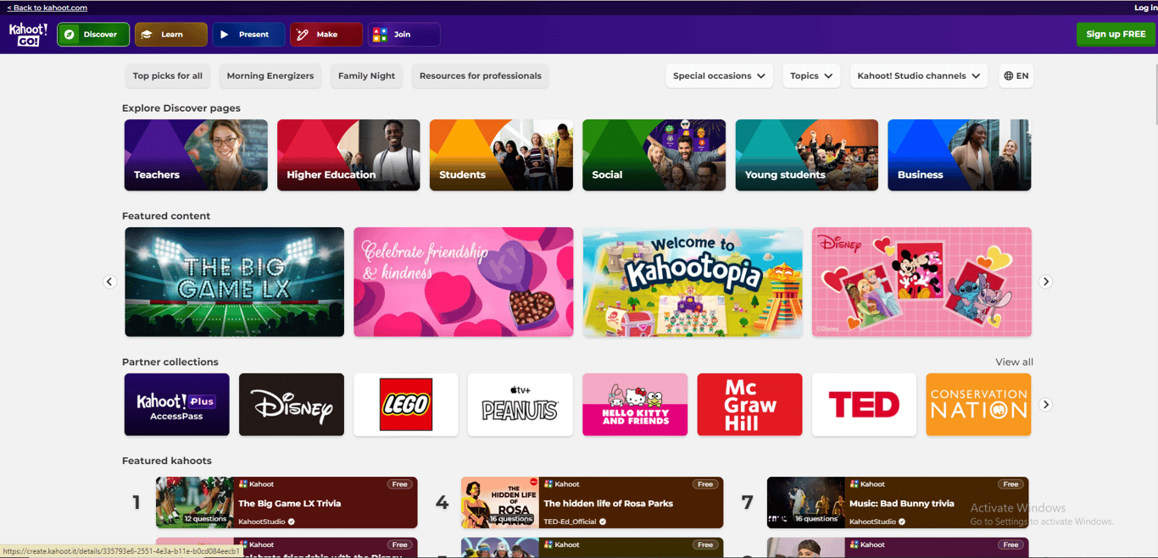Screen dimensions: 1158x558
Task: Open the Business Discover page
Action: click(960, 155)
